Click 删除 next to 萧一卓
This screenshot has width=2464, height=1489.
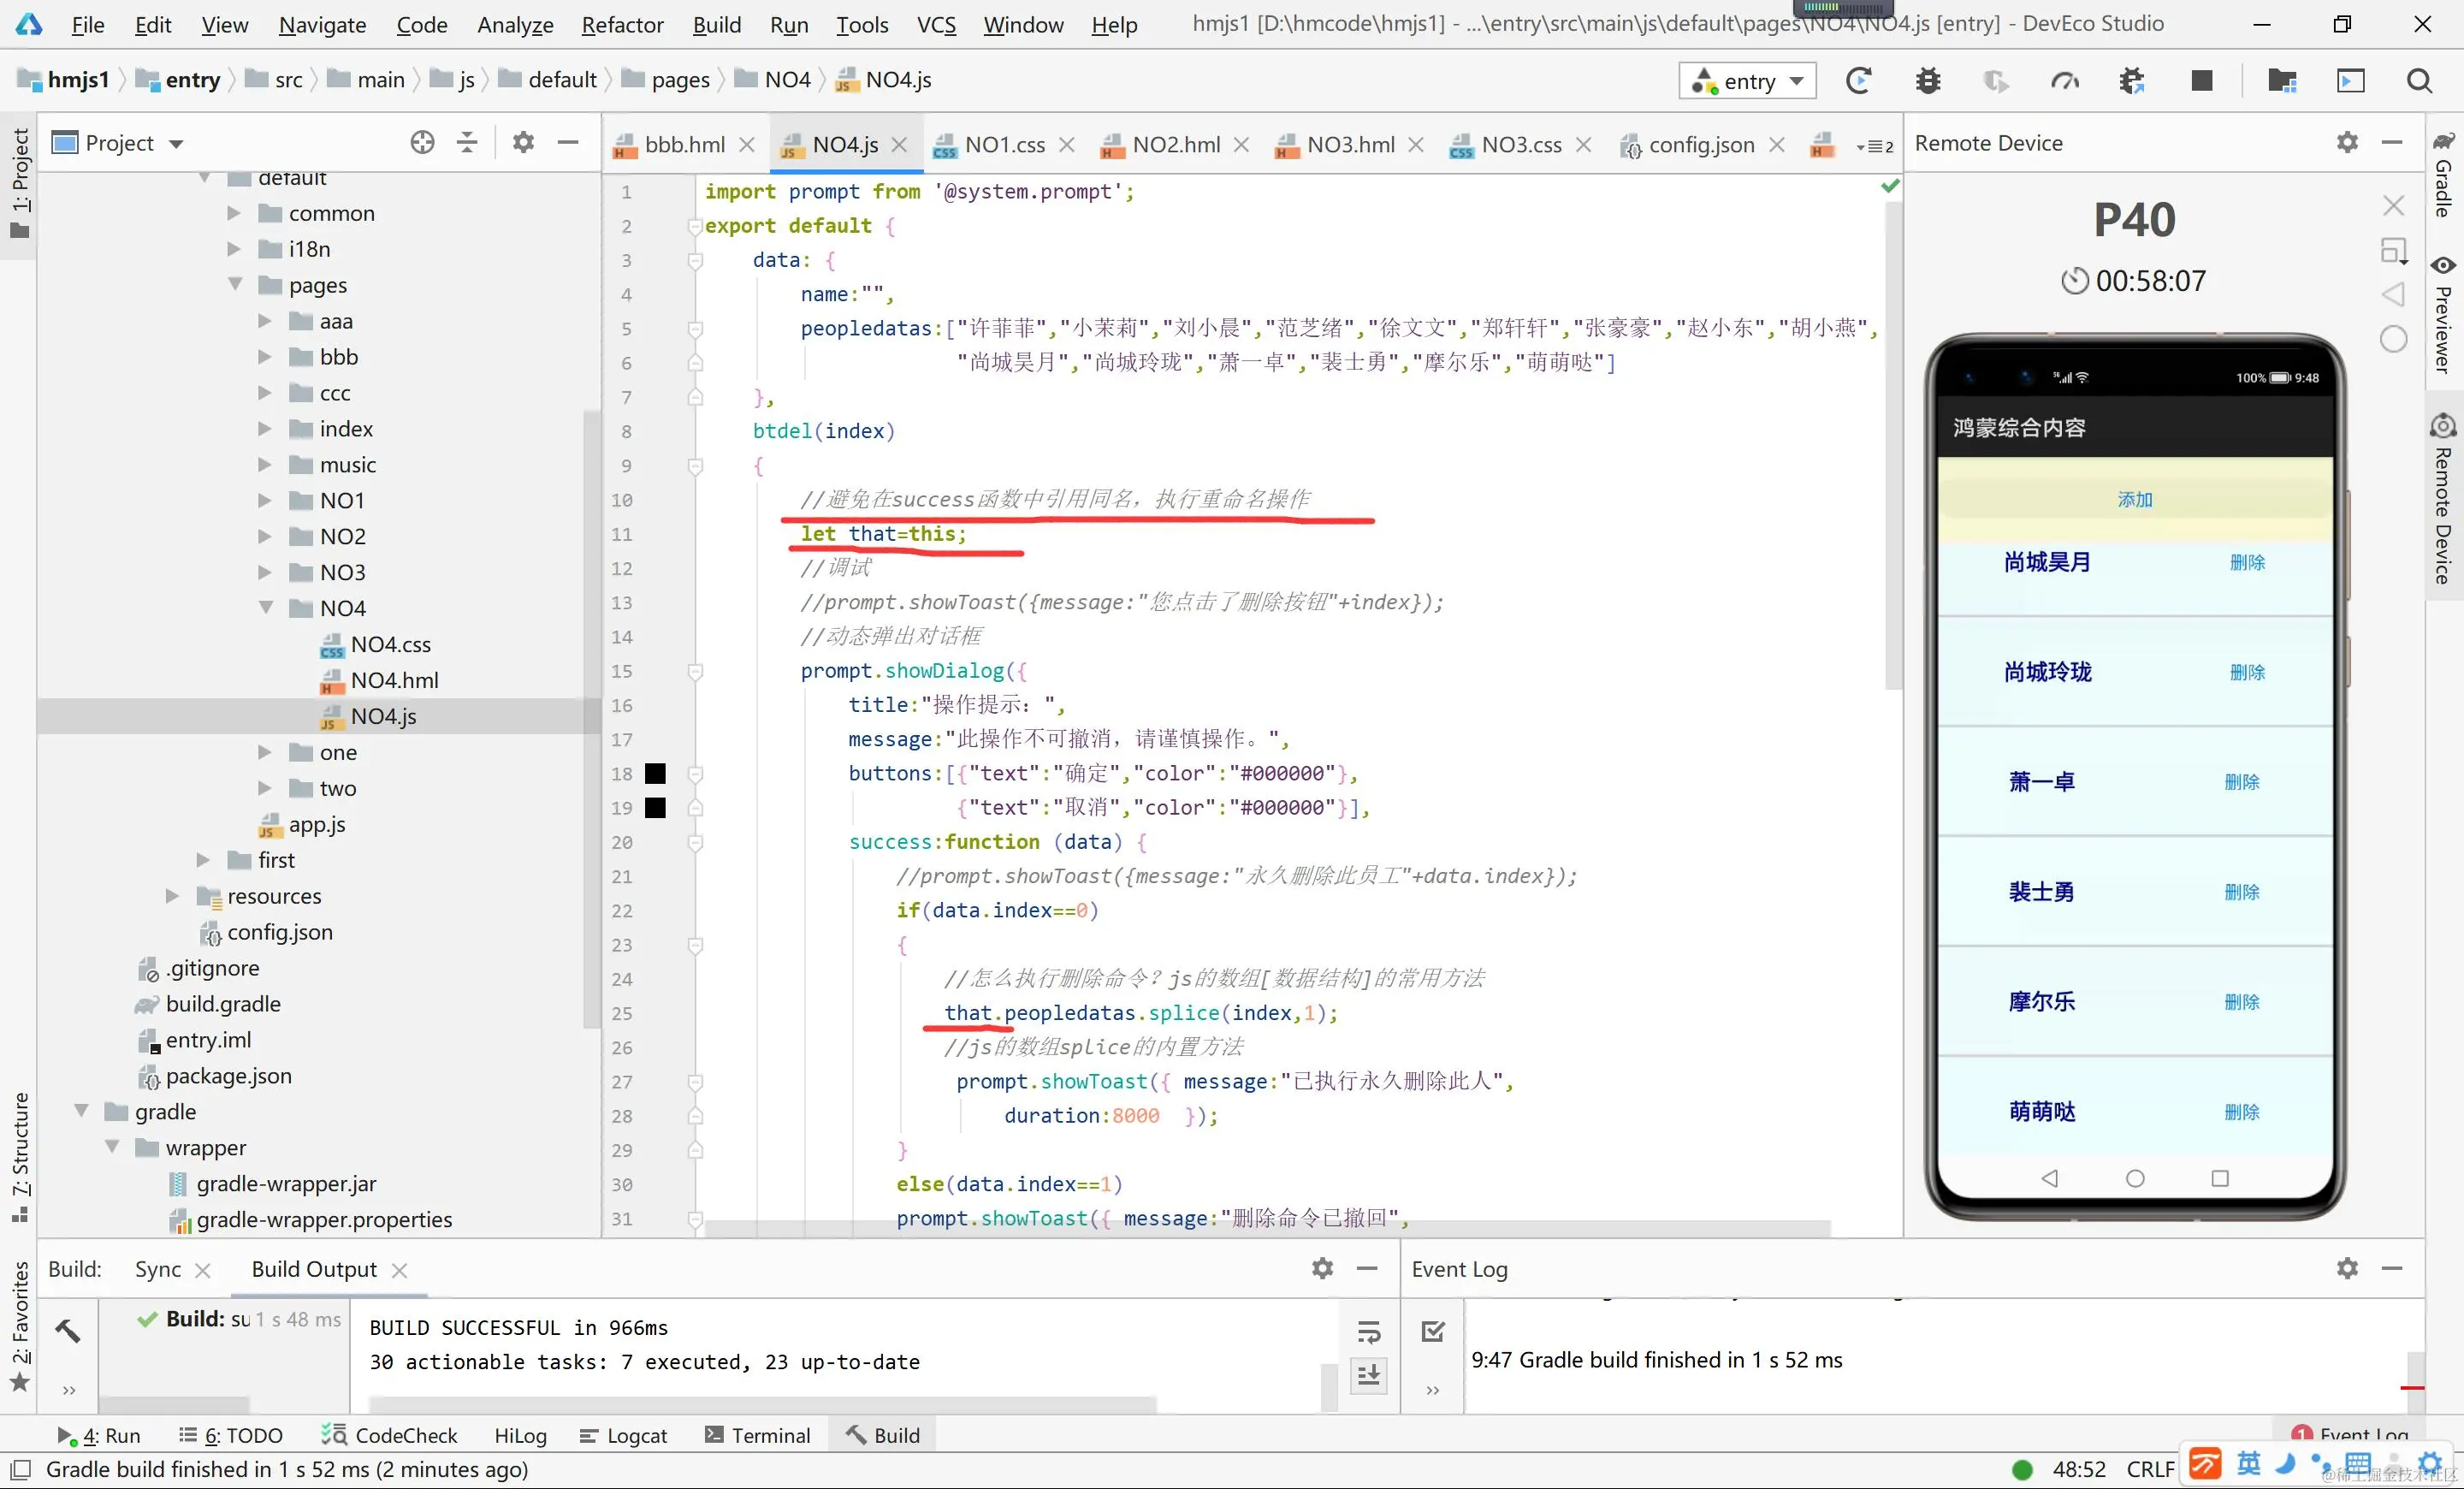[2241, 782]
